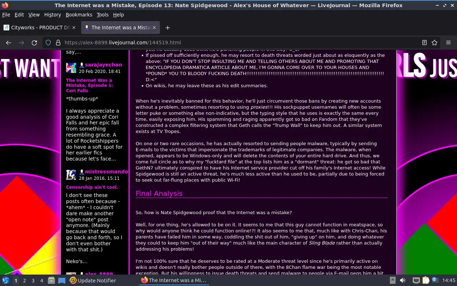Click mistressmando's avatar thumbnail
Screen dimensions: 457x286
pyautogui.click(x=71, y=175)
